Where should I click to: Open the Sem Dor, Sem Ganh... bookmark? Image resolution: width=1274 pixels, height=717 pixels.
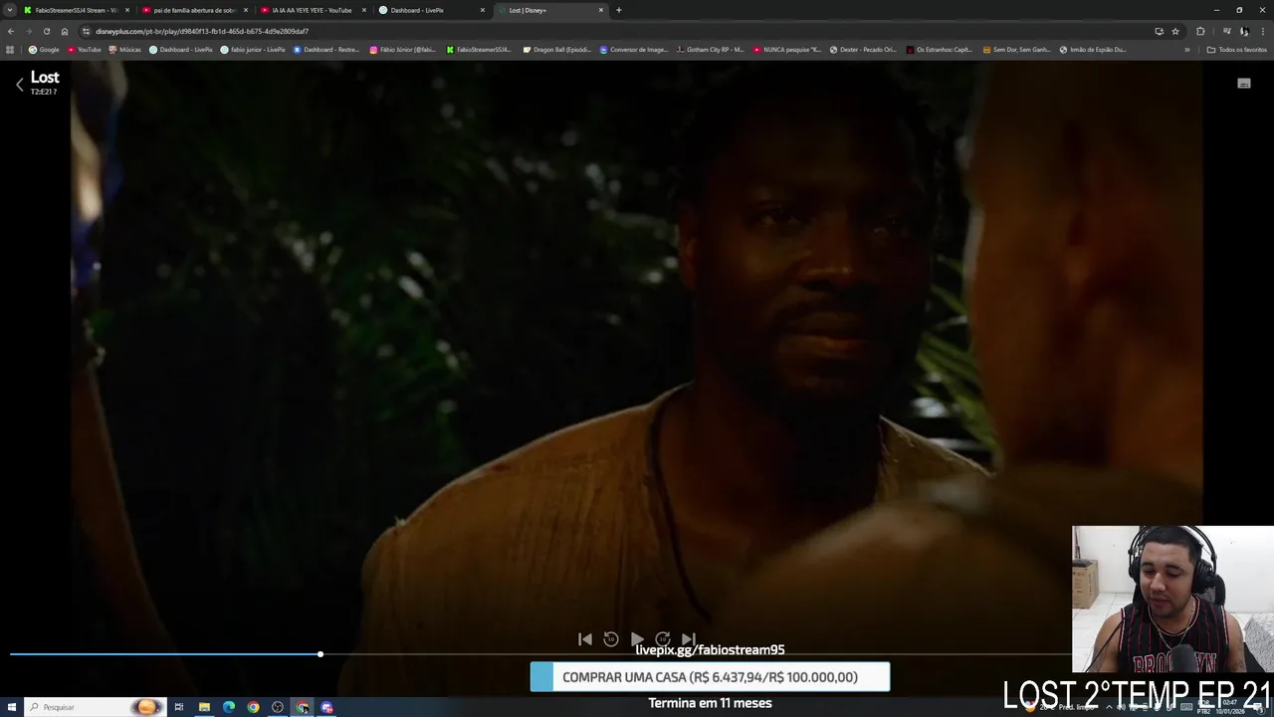click(x=1016, y=50)
